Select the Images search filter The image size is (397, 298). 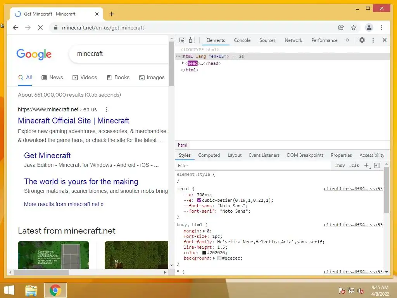[x=152, y=77]
